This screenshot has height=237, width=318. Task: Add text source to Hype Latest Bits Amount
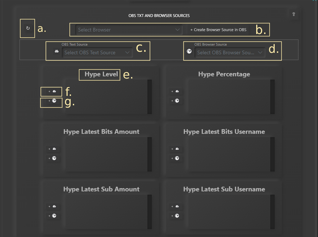click(x=52, y=149)
